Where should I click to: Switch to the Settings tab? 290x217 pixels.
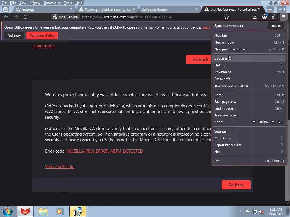(x=44, y=9)
